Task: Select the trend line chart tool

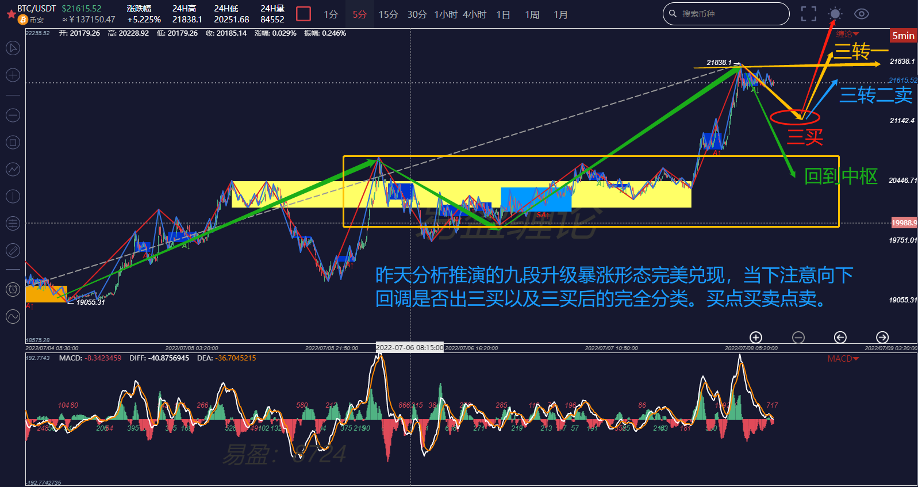Action: coord(13,170)
